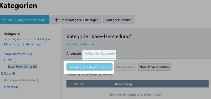Screen dimensions: 211x99
Task: Click Neues Produkt erstellen button
Action: pyautogui.click(x=154, y=67)
